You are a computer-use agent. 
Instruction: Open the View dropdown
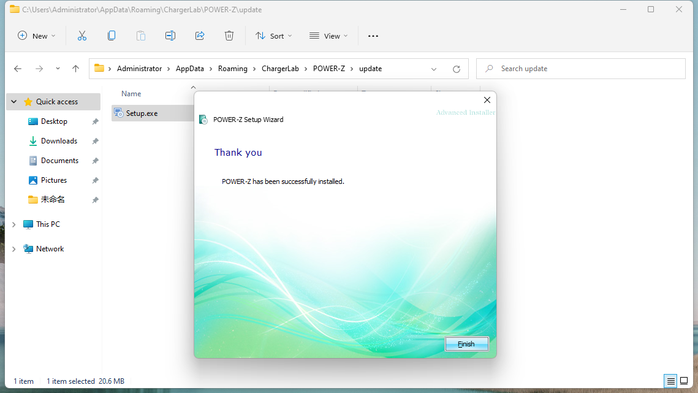328,36
